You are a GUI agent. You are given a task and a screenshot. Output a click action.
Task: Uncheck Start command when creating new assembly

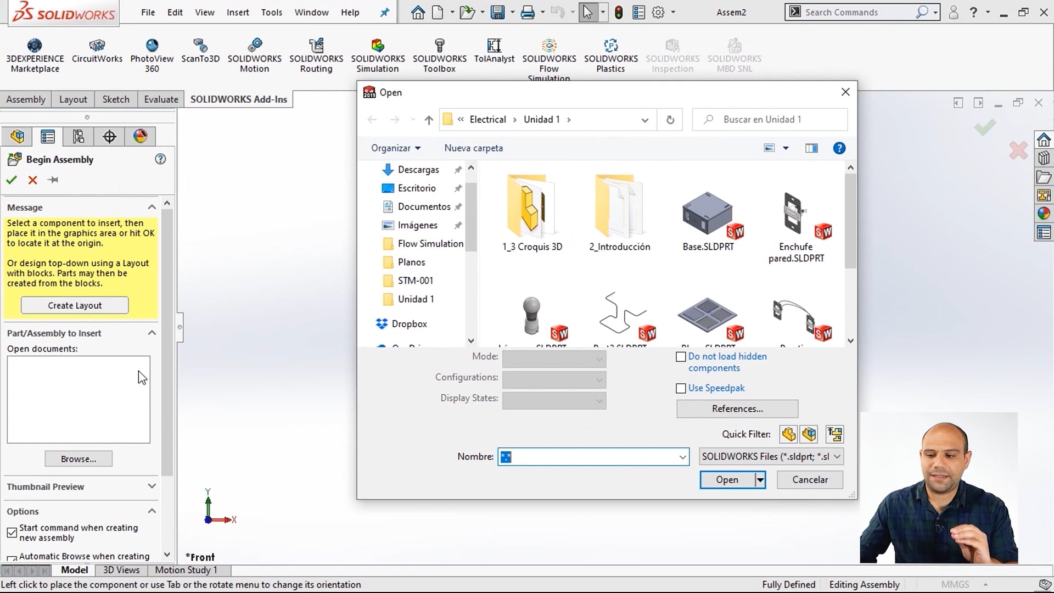pos(12,533)
